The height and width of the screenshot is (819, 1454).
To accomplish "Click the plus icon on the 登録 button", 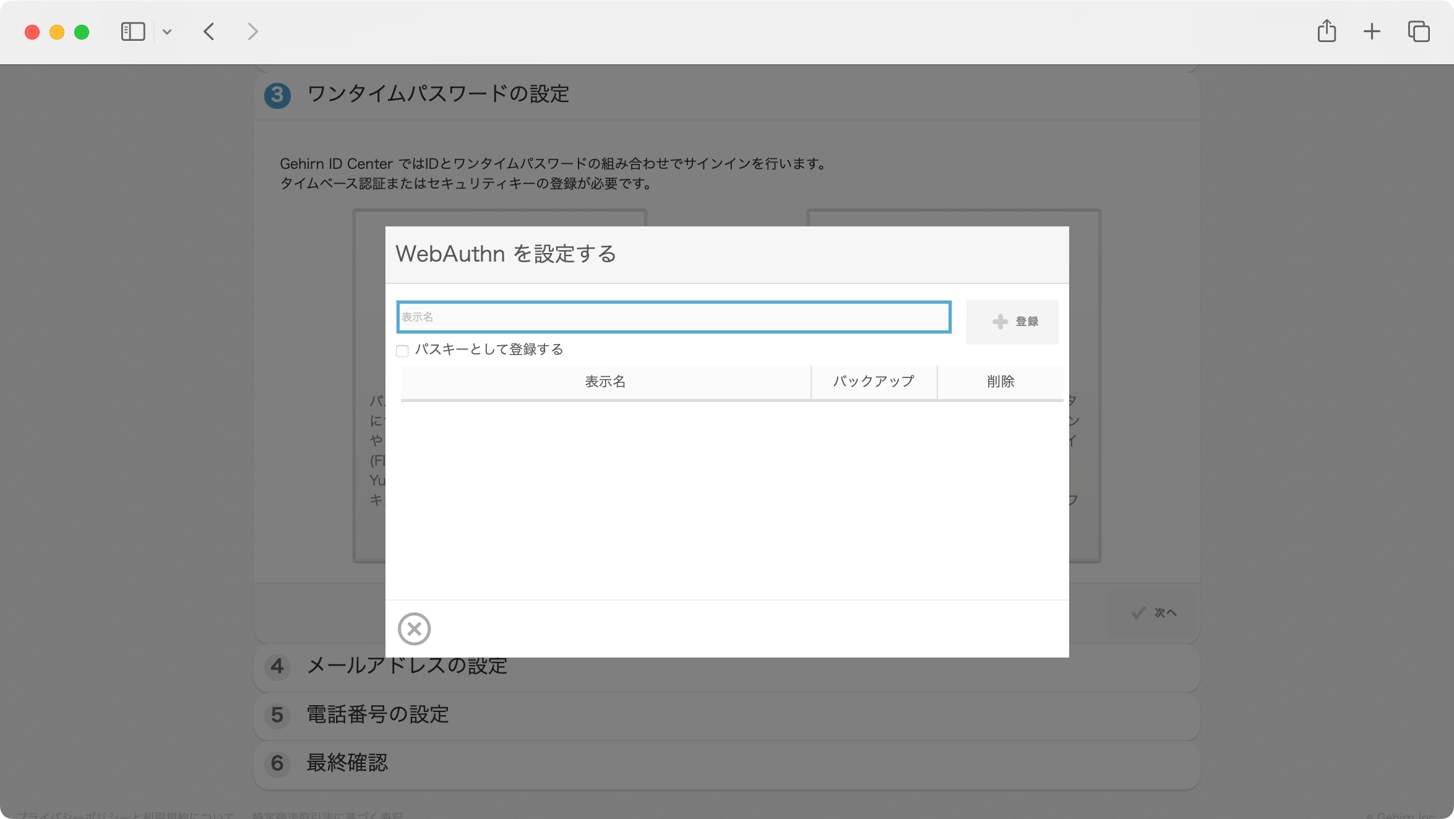I will [1000, 321].
